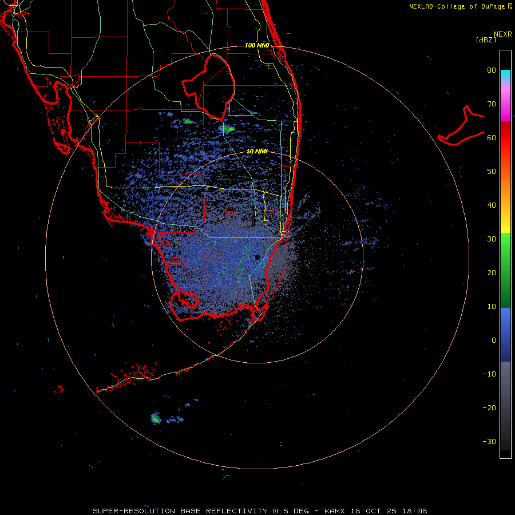Pick the magenta segment of the color bar
The width and height of the screenshot is (515, 515).
tap(505, 105)
